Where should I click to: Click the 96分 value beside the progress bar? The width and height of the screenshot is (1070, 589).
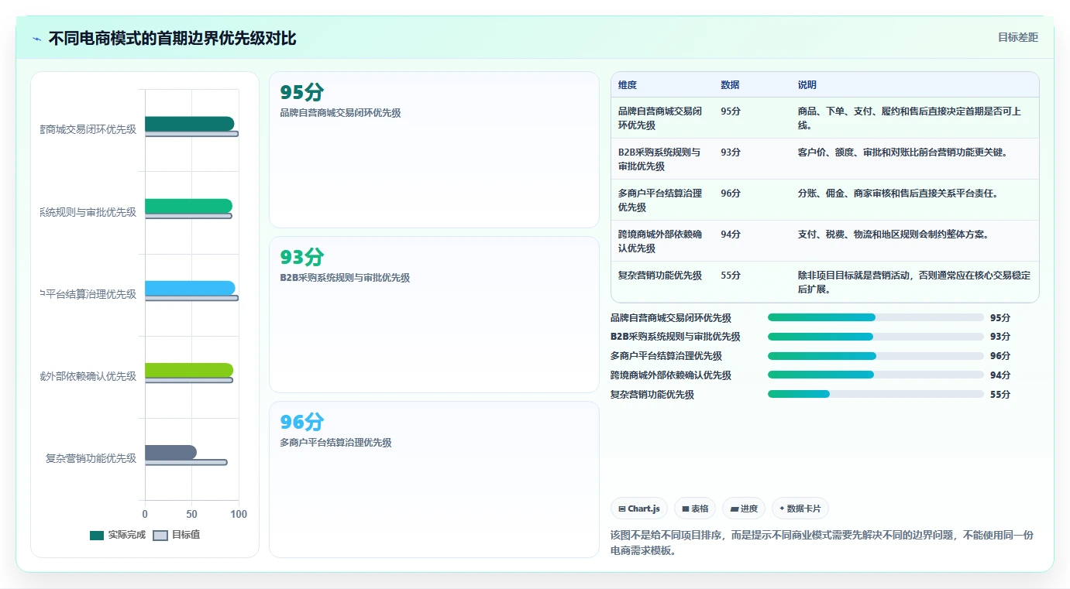pos(1000,356)
